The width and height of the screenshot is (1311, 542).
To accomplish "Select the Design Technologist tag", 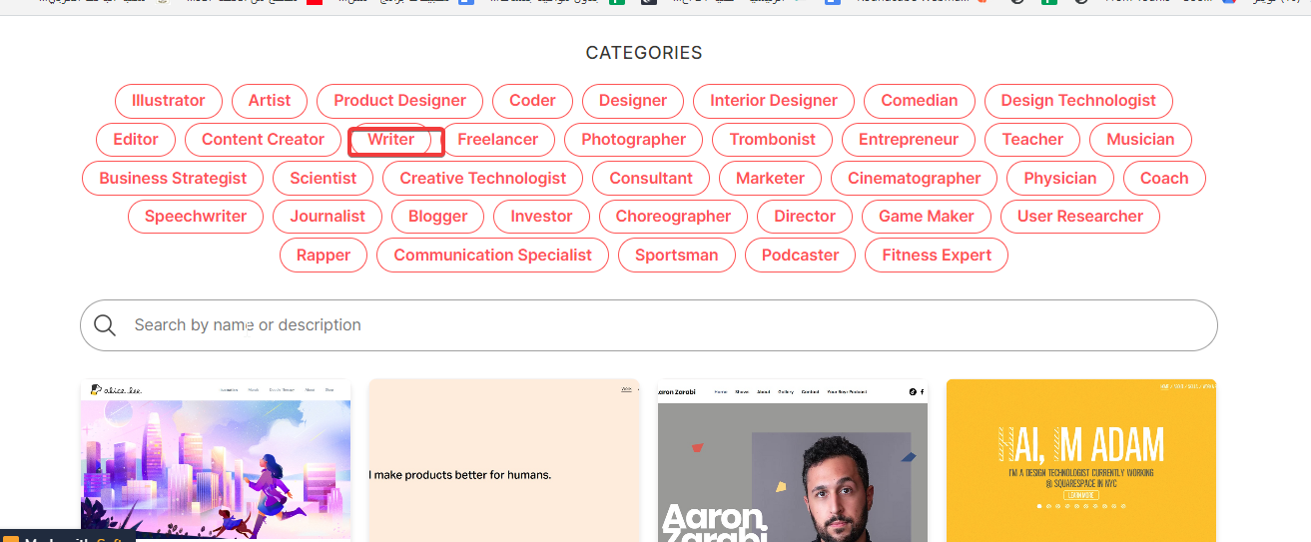I will click(x=1078, y=101).
